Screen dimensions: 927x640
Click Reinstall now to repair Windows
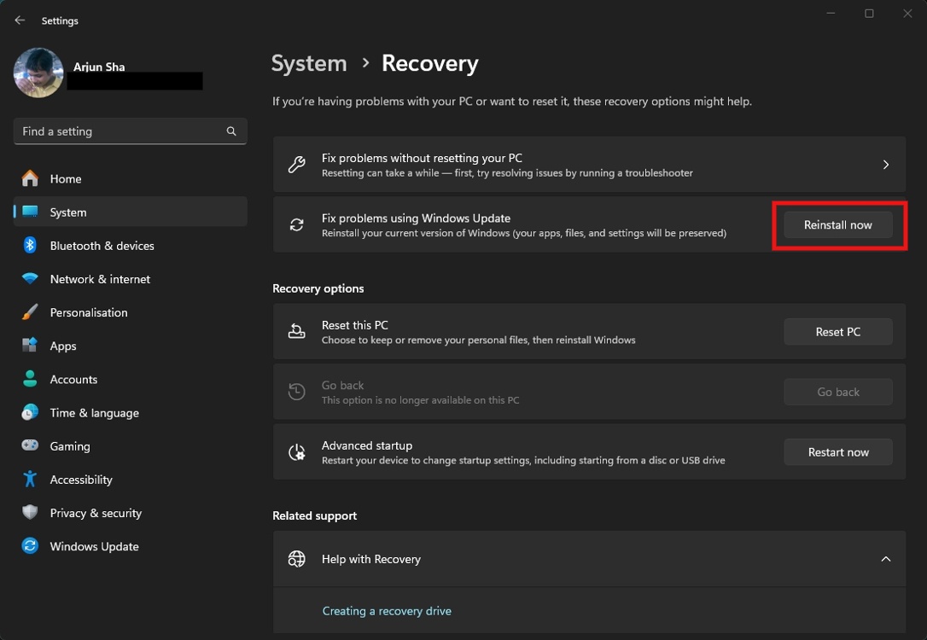click(837, 224)
